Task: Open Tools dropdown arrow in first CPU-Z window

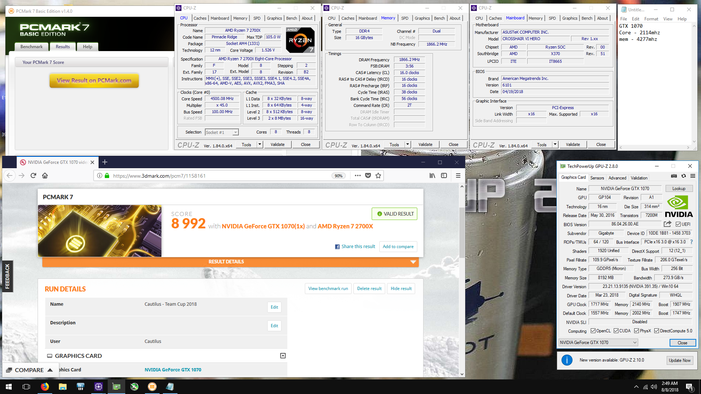Action: (x=260, y=144)
